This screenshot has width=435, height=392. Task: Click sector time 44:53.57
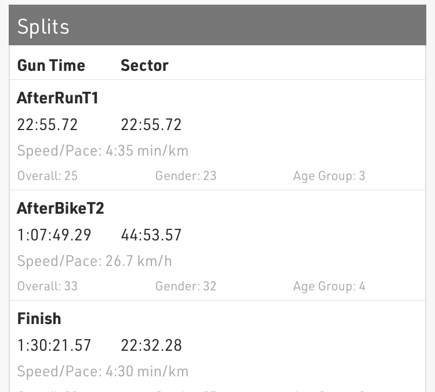click(151, 235)
